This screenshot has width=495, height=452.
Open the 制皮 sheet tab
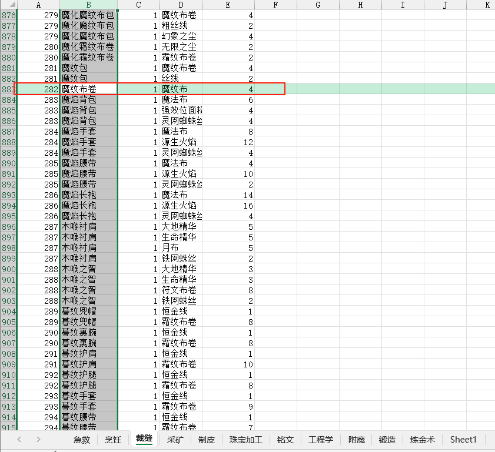click(x=207, y=440)
